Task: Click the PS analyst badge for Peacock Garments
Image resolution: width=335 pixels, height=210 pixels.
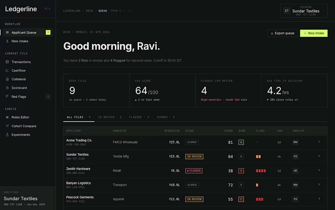Action: point(295,199)
